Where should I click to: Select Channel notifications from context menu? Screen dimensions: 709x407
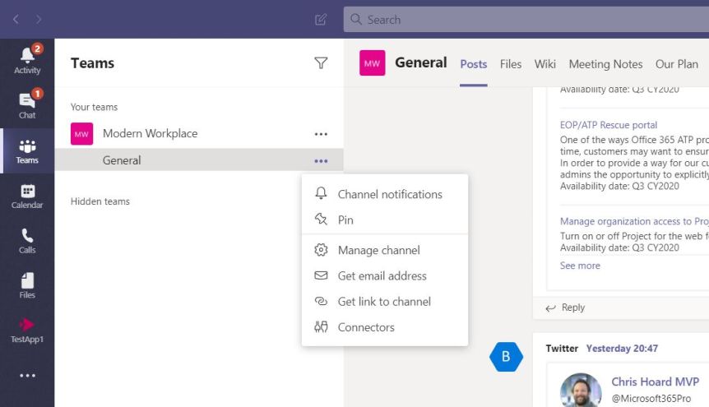(x=389, y=194)
